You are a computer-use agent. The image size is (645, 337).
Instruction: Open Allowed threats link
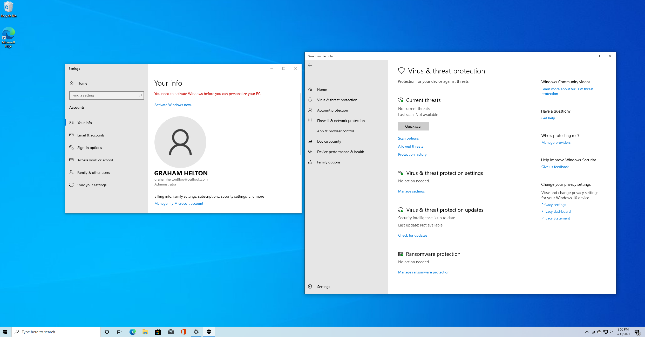(411, 146)
